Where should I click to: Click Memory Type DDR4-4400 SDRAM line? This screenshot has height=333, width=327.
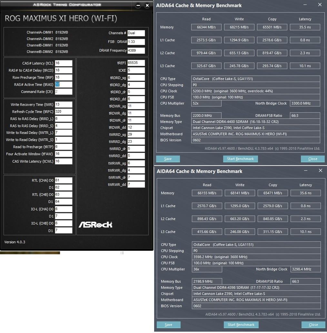[x=255, y=122]
